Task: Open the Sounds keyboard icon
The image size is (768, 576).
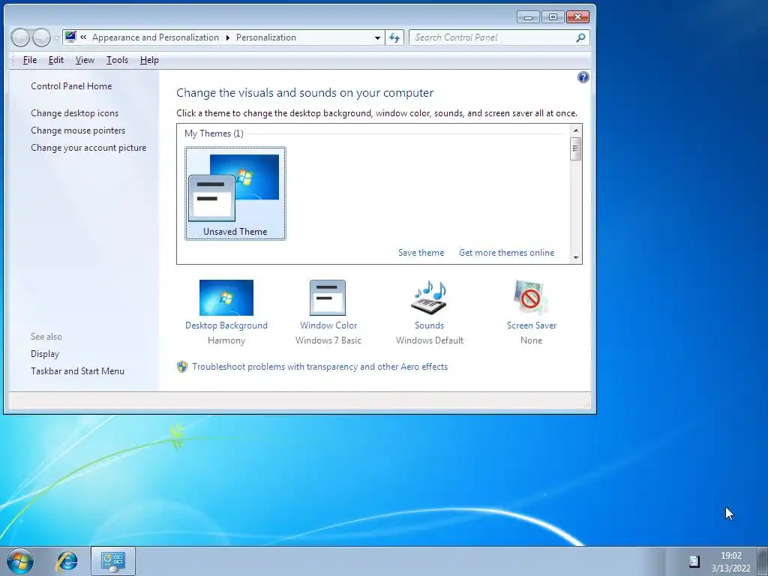Action: tap(429, 297)
